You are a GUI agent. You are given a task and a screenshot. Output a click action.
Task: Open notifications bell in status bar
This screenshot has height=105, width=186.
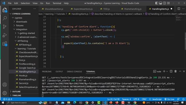pos(183,99)
